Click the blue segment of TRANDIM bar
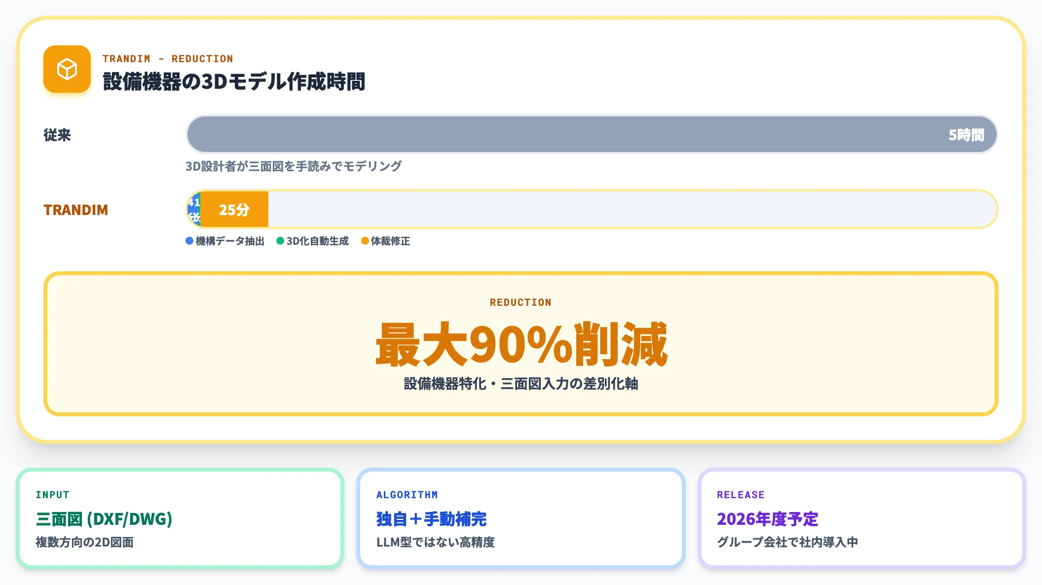The image size is (1042, 585). tap(193, 209)
